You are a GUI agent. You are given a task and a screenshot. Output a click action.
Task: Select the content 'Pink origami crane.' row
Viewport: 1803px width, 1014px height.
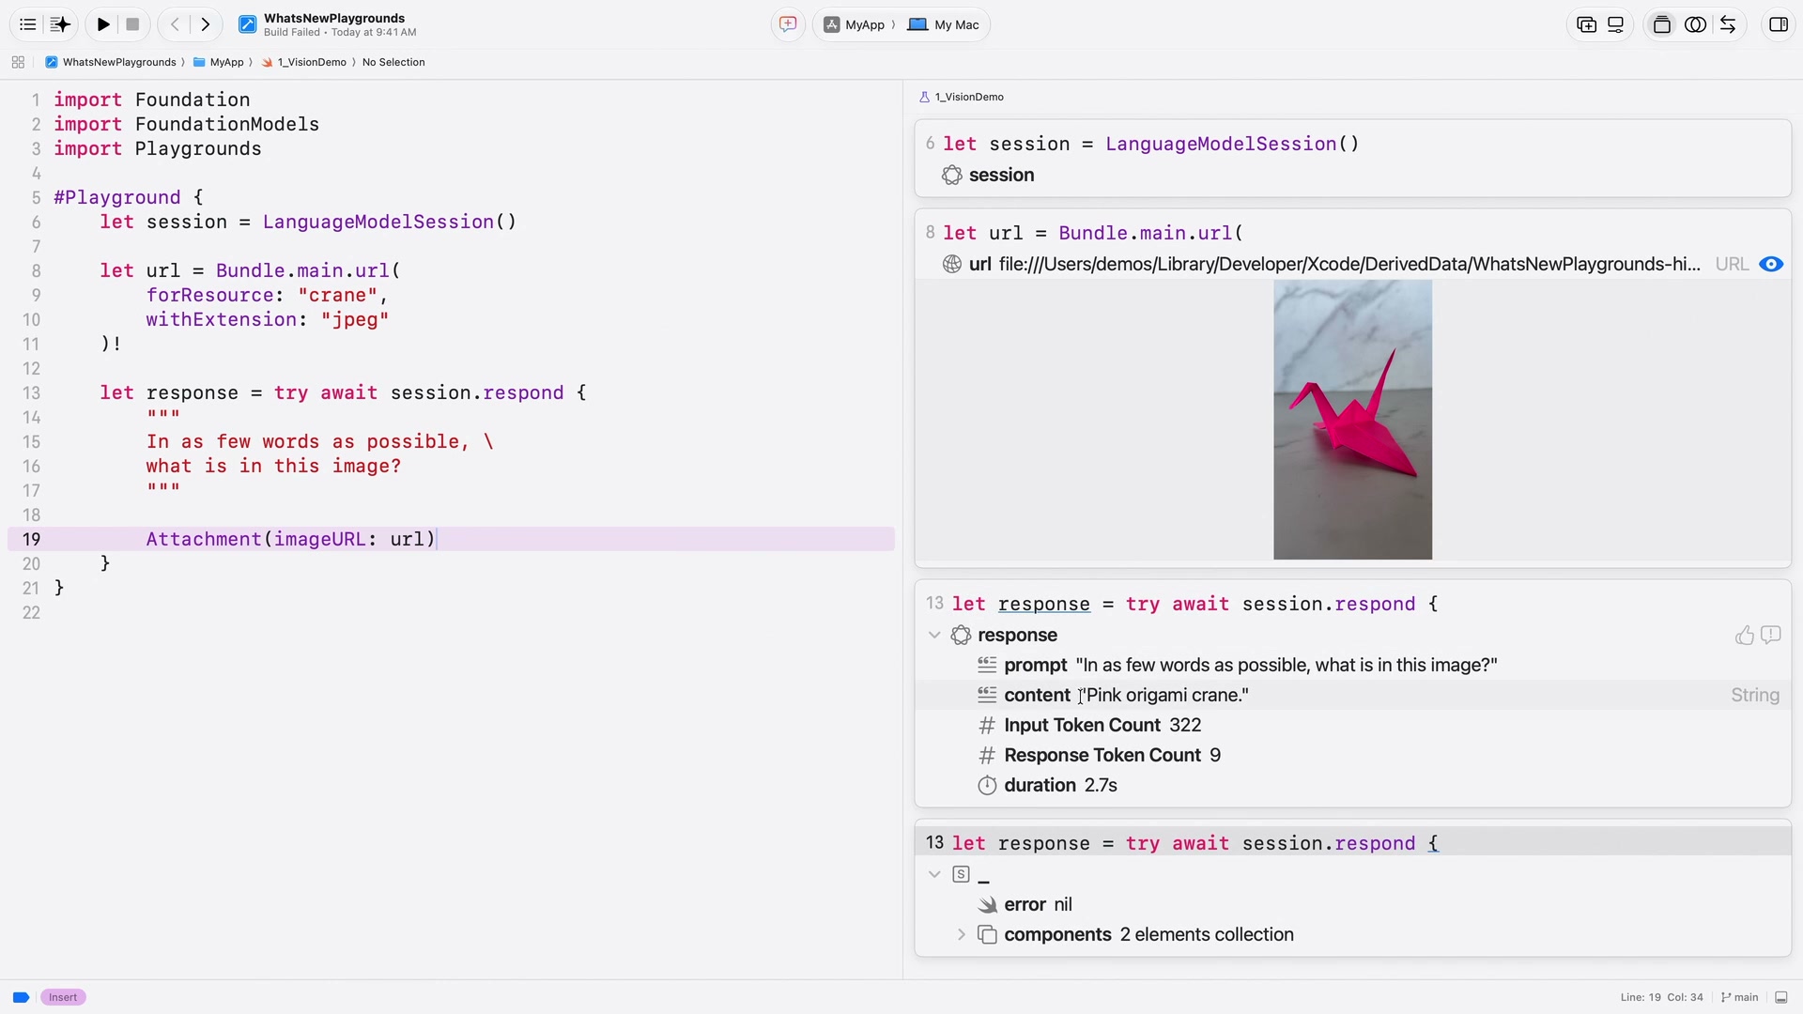coord(1352,695)
